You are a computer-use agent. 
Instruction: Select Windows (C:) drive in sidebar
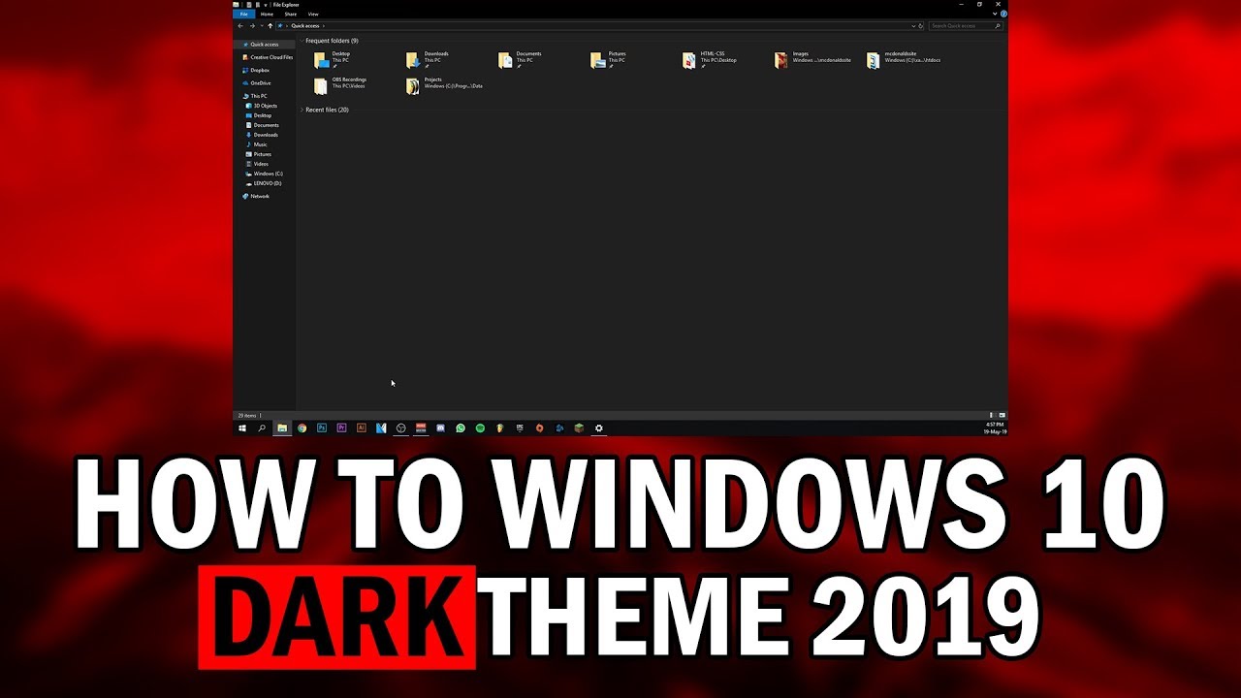[265, 174]
